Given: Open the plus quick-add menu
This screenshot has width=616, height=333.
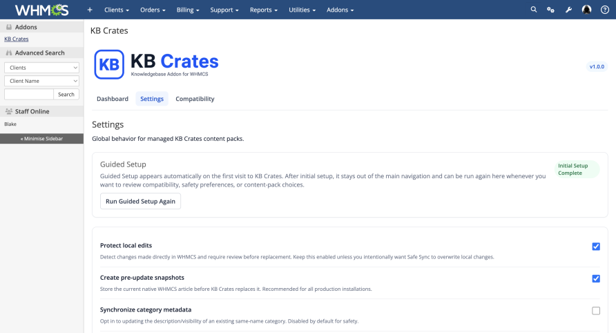Looking at the screenshot, I should click(x=90, y=10).
